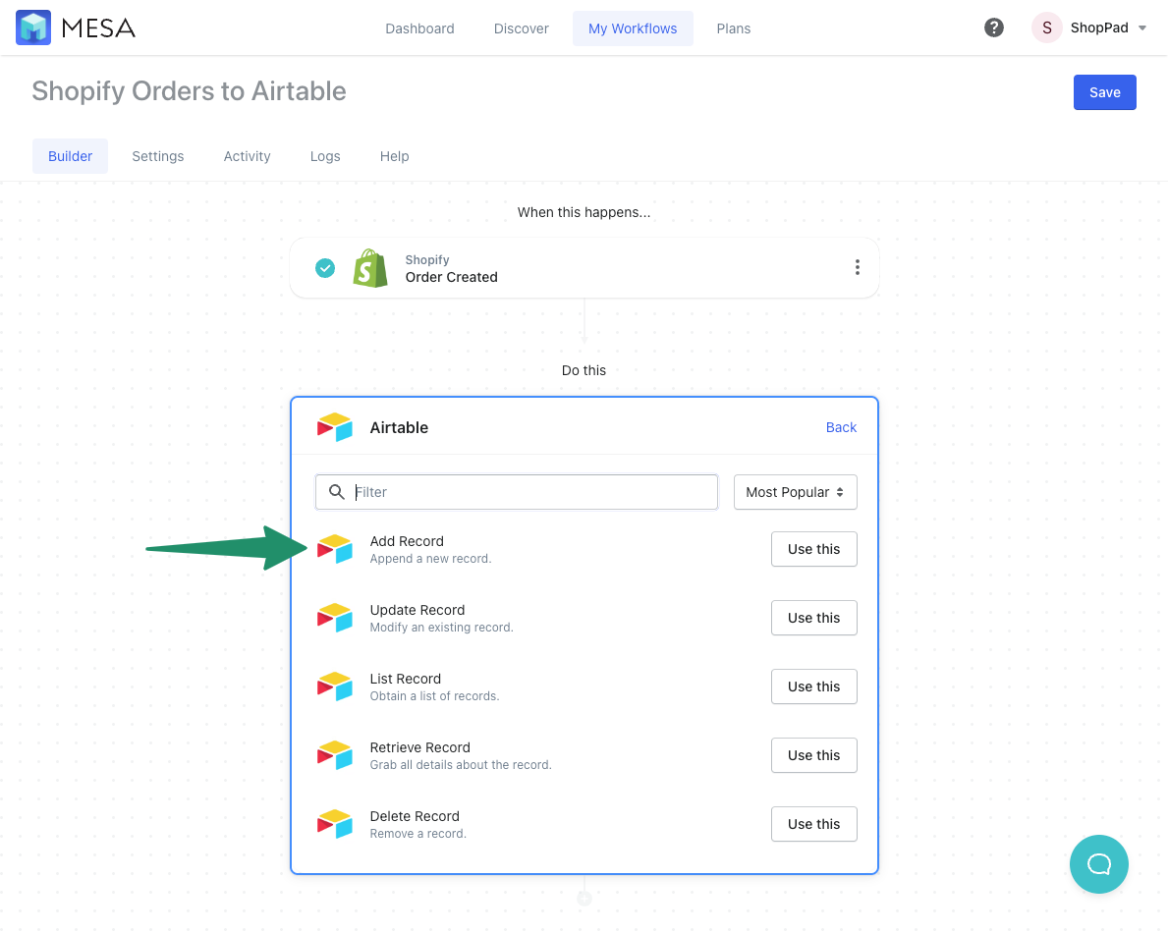Switch to the Logs tab
Image resolution: width=1168 pixels, height=933 pixels.
pyautogui.click(x=325, y=156)
